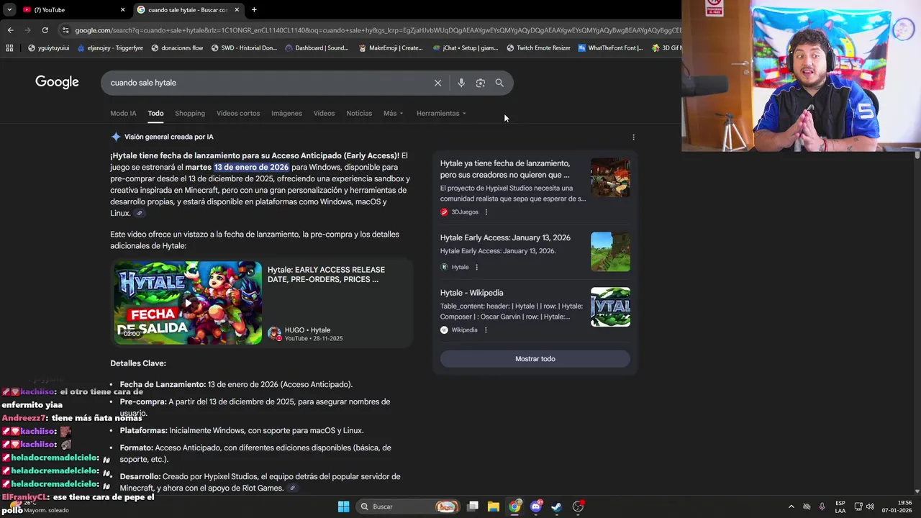921x518 pixels.
Task: Open 3DJuegos article thumbnail image
Action: point(610,178)
